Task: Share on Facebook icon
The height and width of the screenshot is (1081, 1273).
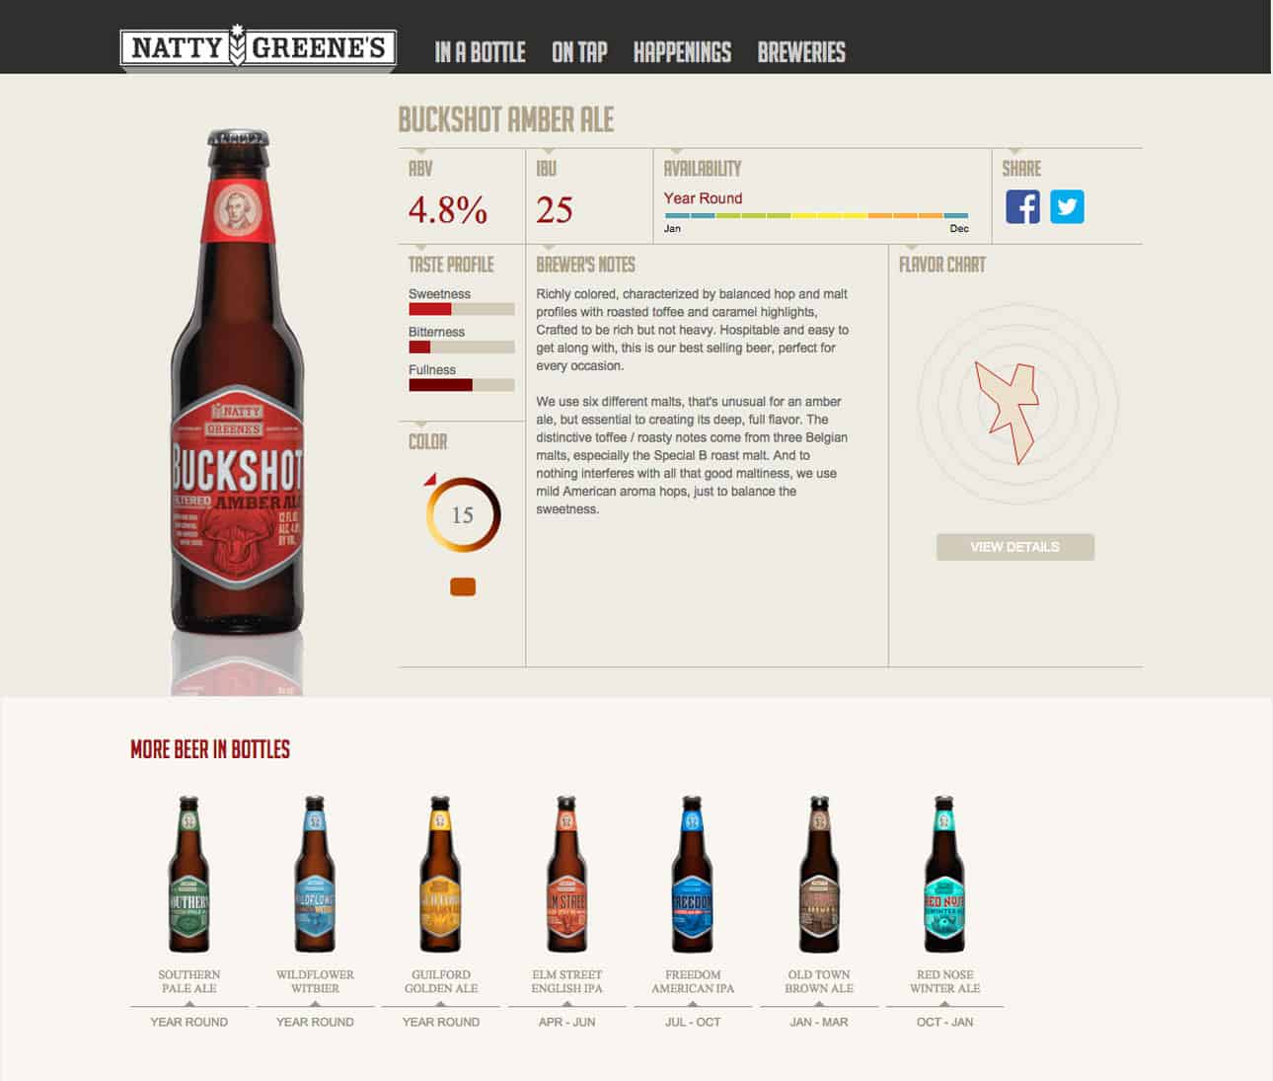Action: [1022, 206]
